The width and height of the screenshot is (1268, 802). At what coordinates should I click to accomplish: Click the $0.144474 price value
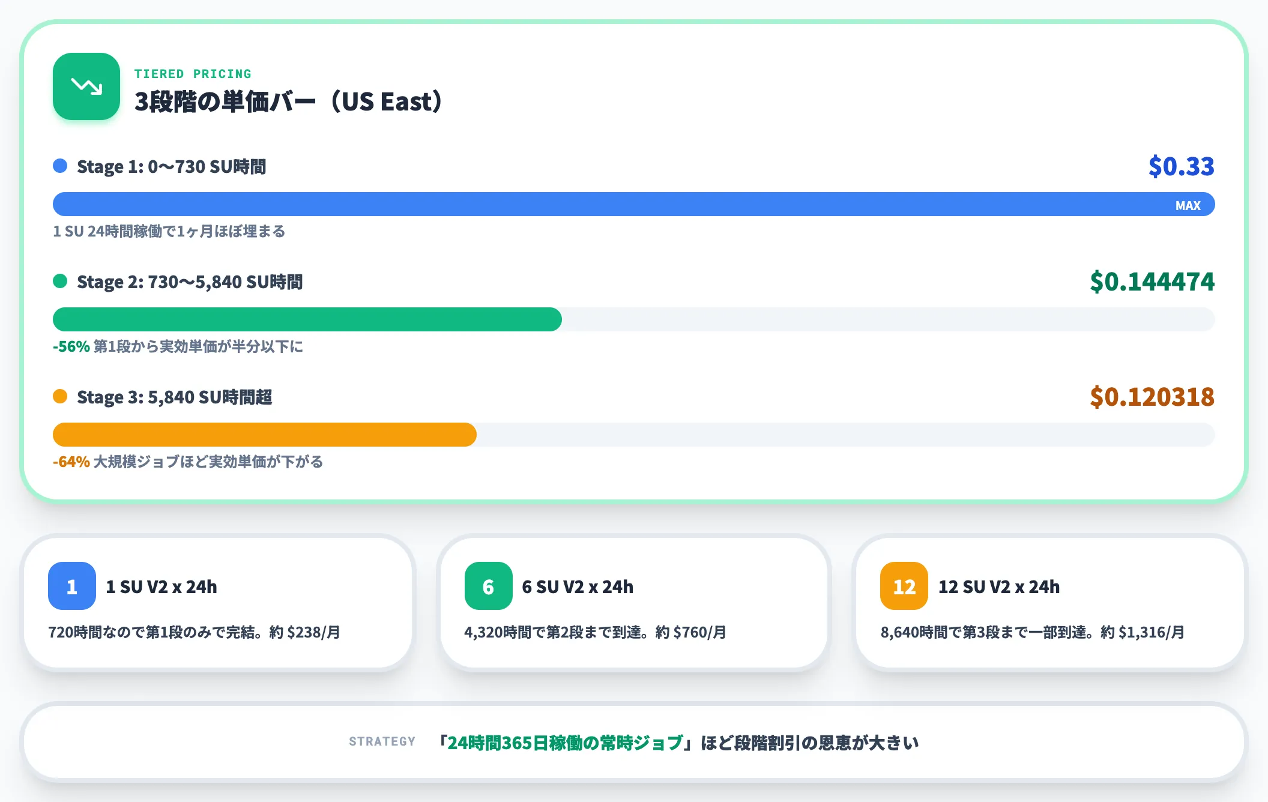1152,282
